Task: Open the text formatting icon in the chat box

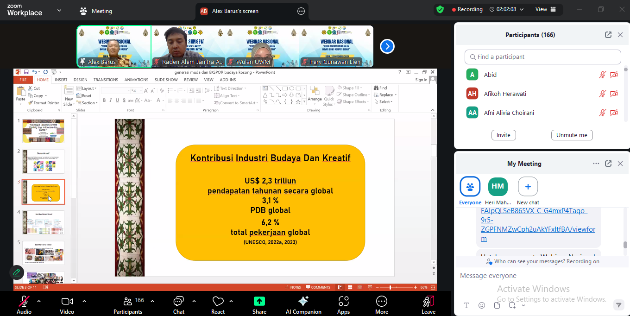Action: [466, 305]
